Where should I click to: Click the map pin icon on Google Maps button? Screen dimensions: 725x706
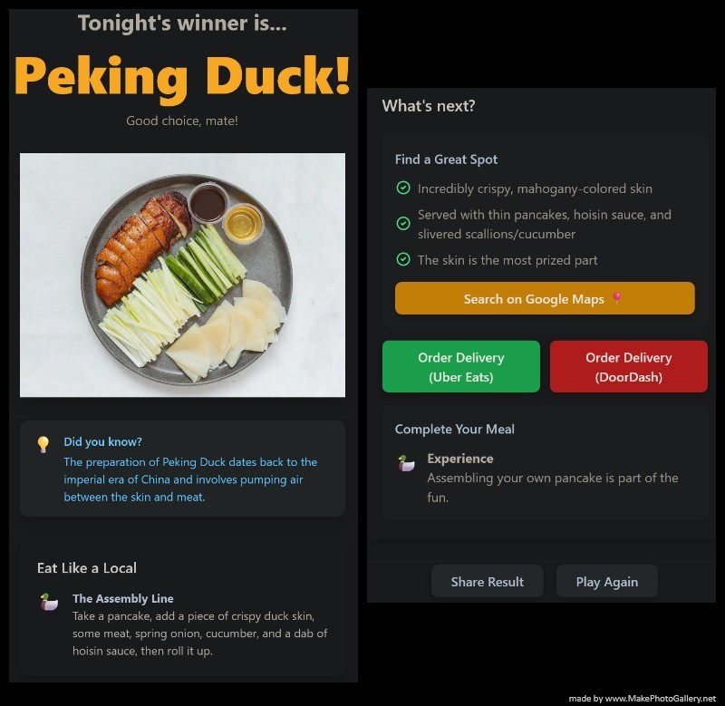pyautogui.click(x=616, y=299)
